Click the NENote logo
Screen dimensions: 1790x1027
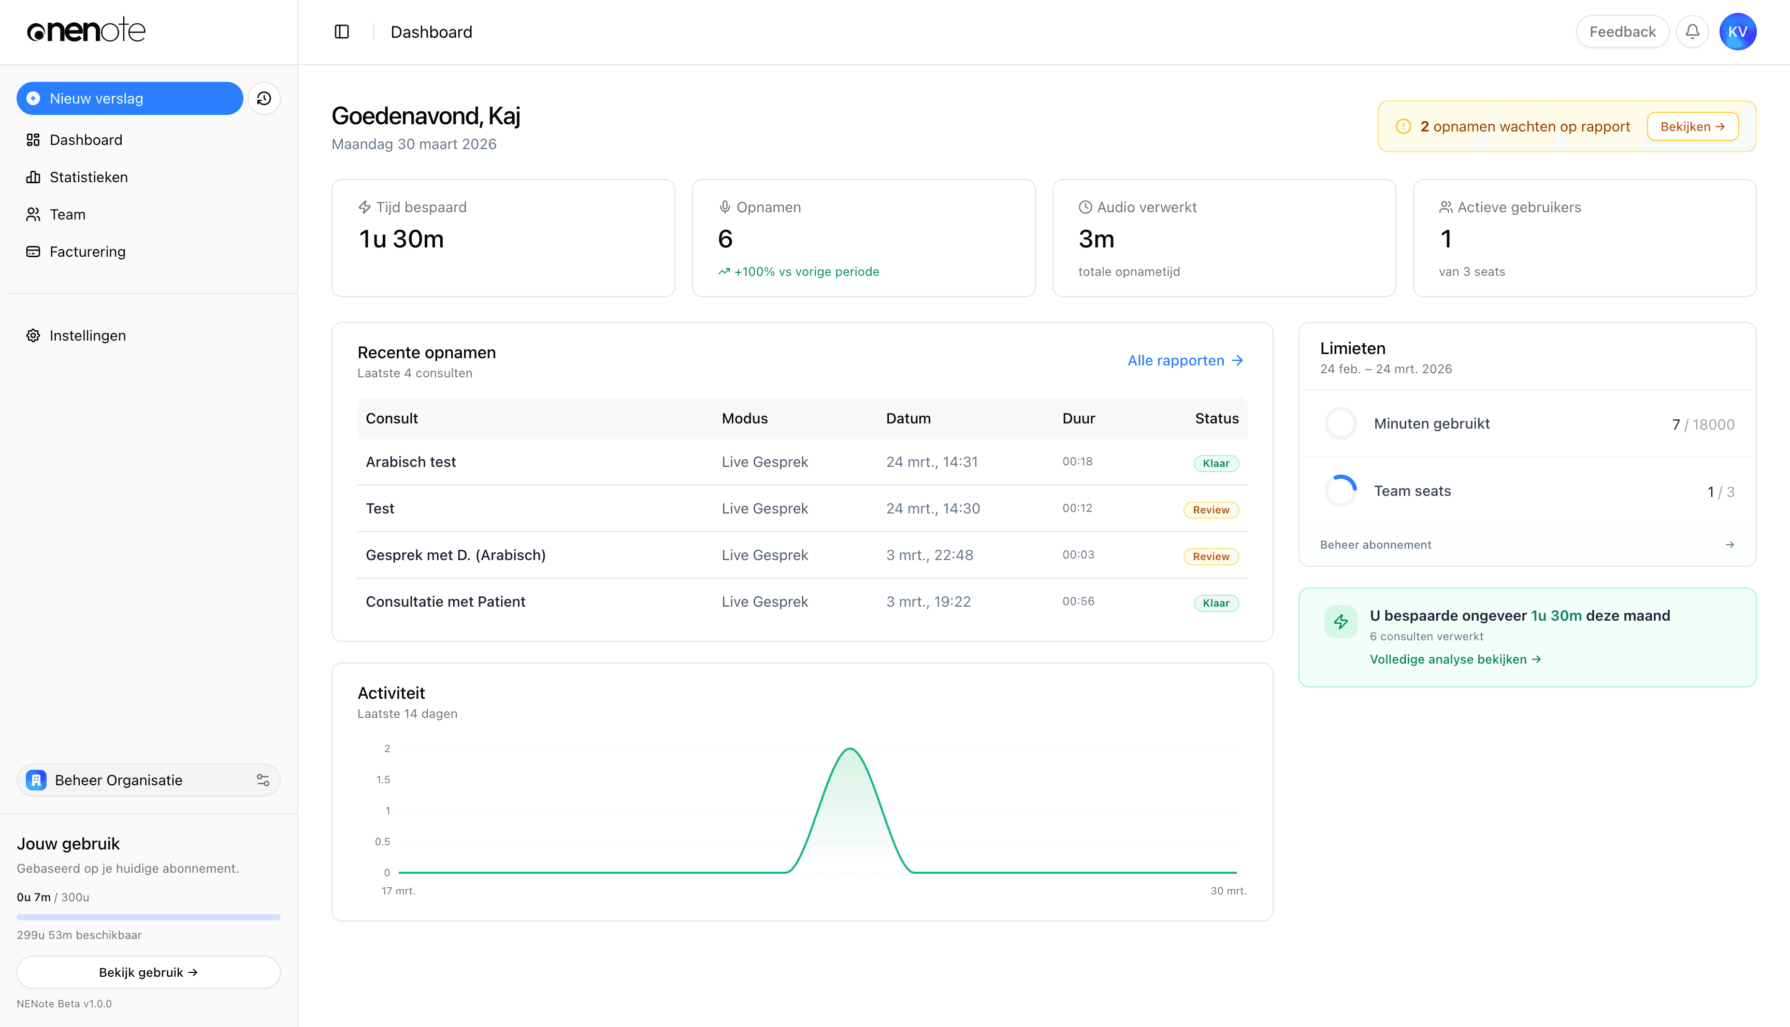pos(86,31)
